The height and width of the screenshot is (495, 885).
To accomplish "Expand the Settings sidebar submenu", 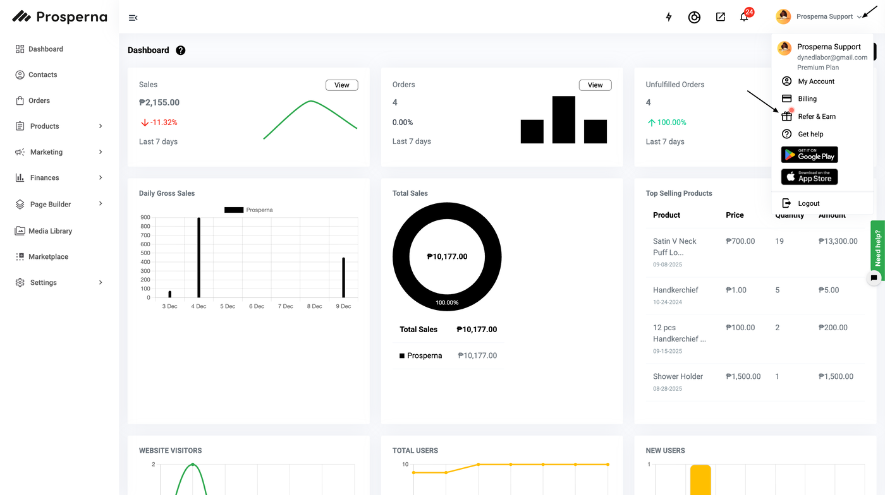I will [59, 283].
